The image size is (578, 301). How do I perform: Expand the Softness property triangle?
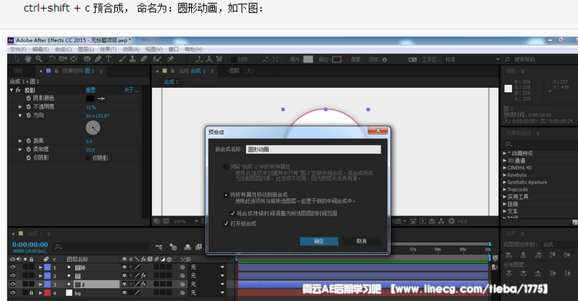[x=20, y=149]
